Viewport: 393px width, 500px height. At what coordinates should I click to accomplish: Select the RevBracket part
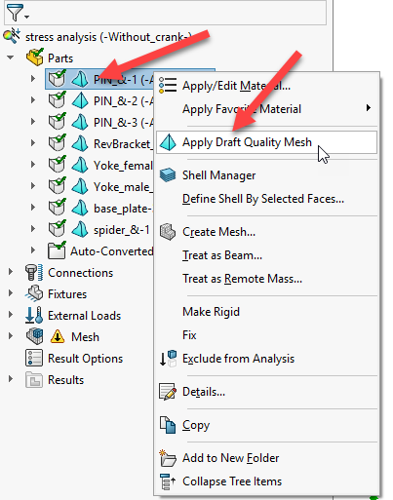point(123,143)
